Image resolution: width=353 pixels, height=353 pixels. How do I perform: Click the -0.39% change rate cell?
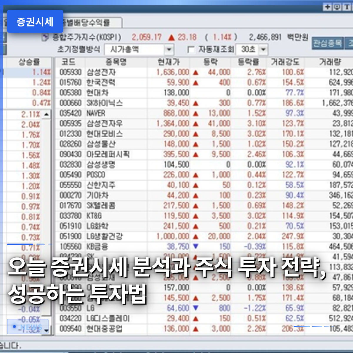pos(255,247)
